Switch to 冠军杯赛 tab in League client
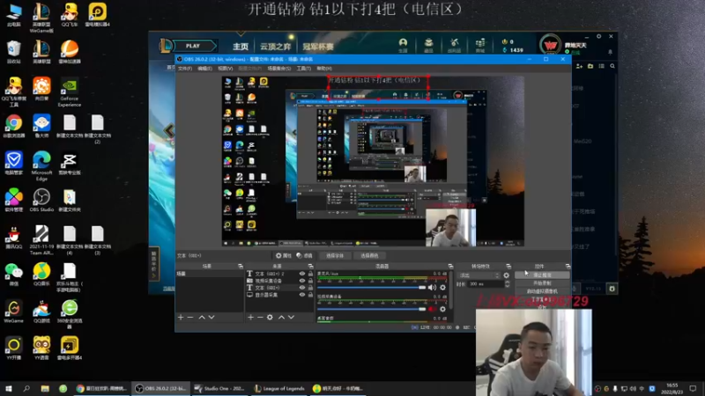The height and width of the screenshot is (396, 705). [318, 47]
